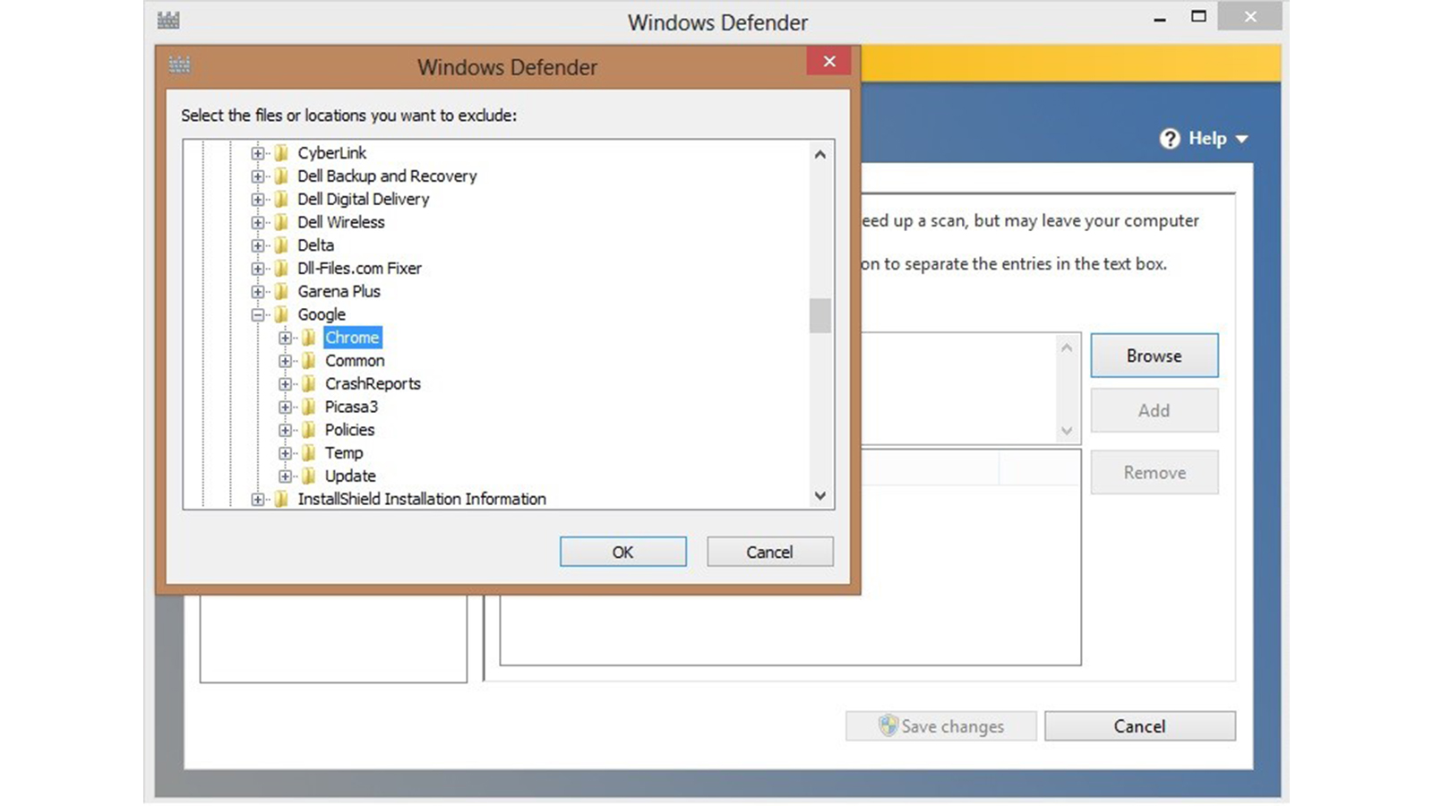Expand the Dell Backup and Recovery node
This screenshot has height=806, width=1433.
pos(258,176)
